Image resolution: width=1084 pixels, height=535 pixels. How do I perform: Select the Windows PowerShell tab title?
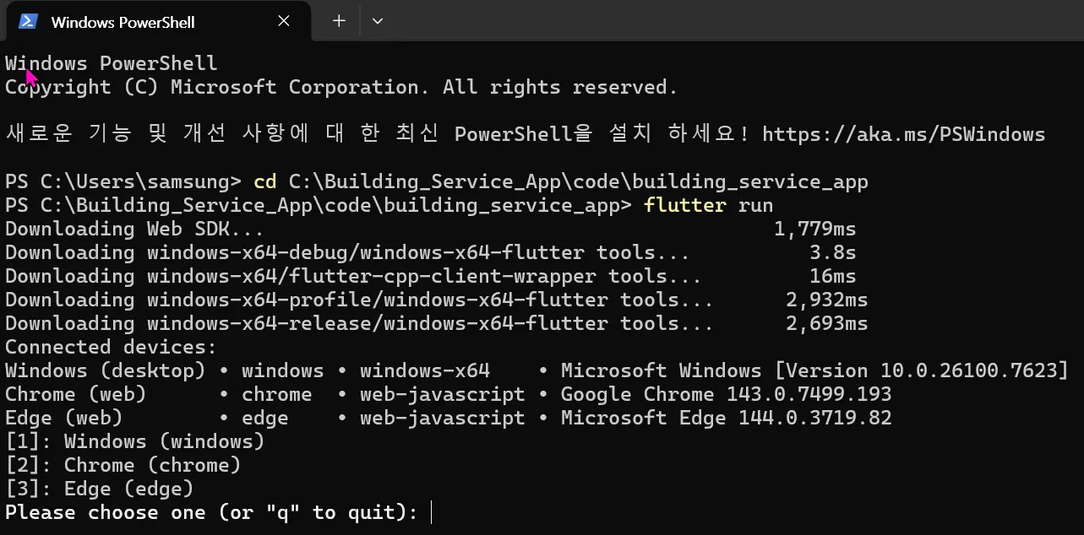[123, 22]
